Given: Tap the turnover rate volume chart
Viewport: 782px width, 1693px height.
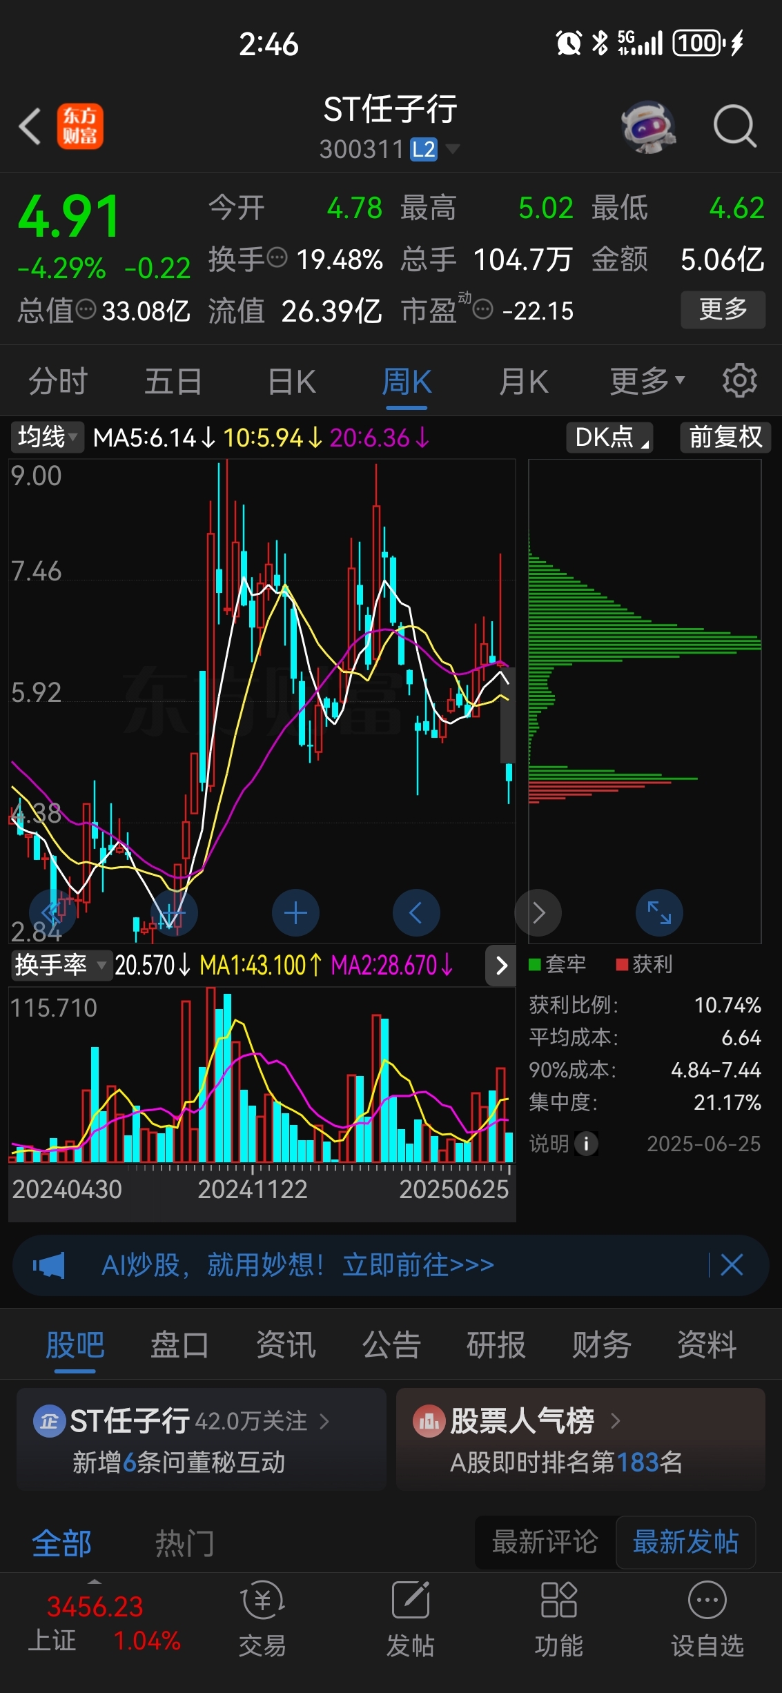Looking at the screenshot, I should (262, 1075).
